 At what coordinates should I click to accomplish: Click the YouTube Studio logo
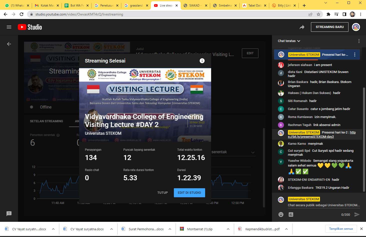tap(30, 27)
